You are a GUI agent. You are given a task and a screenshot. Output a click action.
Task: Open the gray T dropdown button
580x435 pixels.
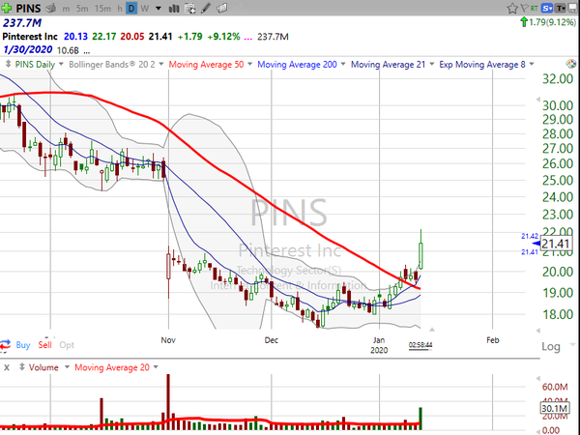tap(561, 8)
